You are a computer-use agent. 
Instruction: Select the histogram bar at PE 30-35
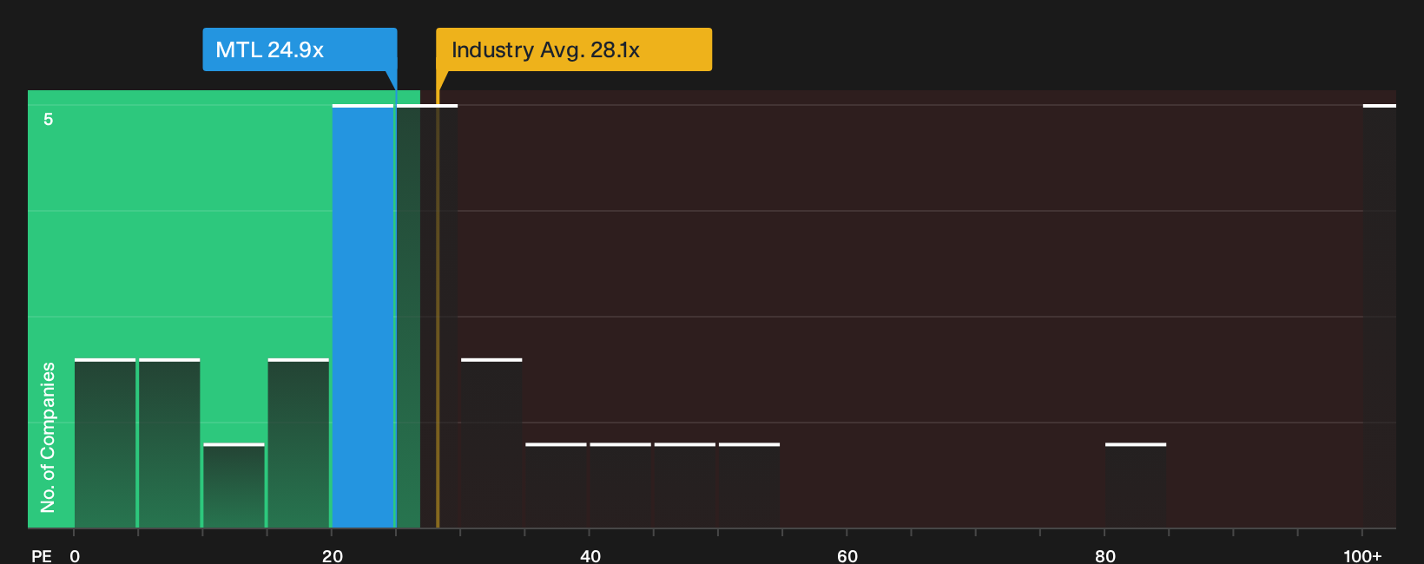click(491, 443)
